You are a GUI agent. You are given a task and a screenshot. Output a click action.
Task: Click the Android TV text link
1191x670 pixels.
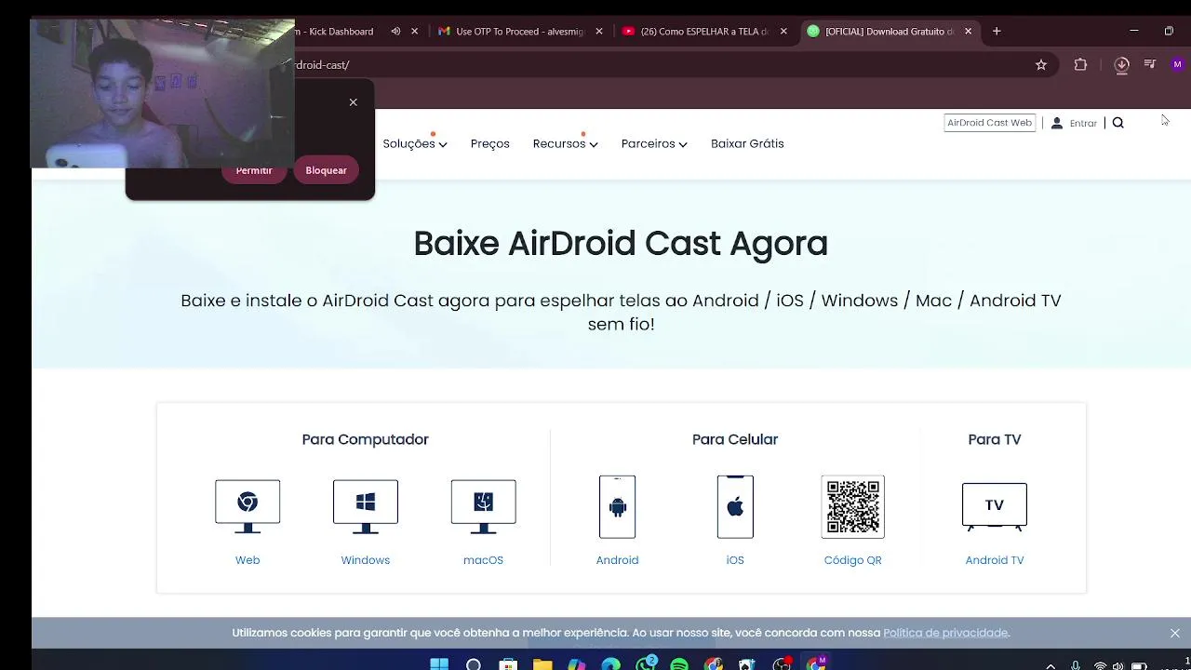(x=995, y=560)
